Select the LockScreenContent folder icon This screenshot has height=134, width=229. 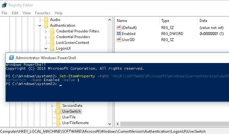(x=52, y=43)
